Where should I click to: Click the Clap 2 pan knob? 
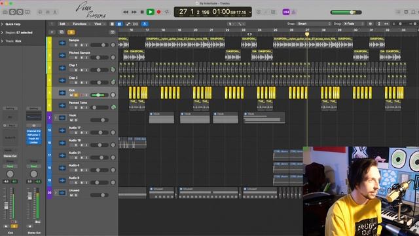113,82
